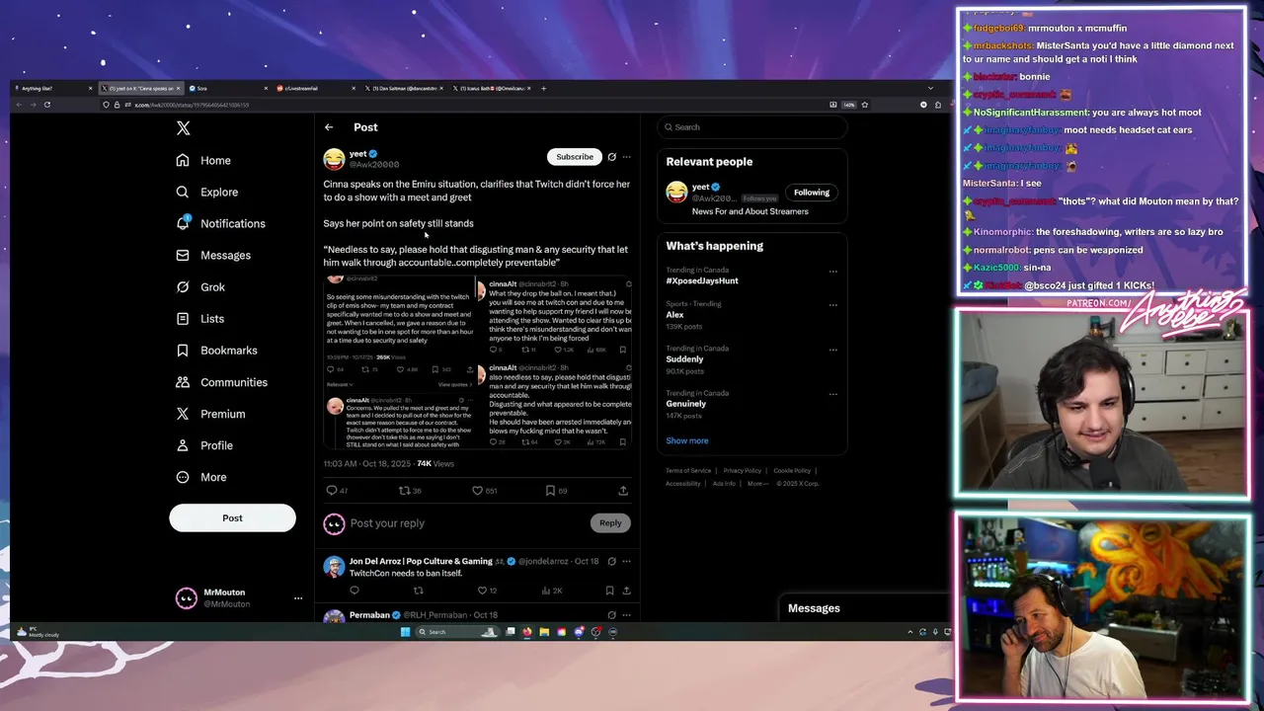Viewport: 1264px width, 711px height.
Task: Go to Home in sidebar
Action: [x=203, y=160]
